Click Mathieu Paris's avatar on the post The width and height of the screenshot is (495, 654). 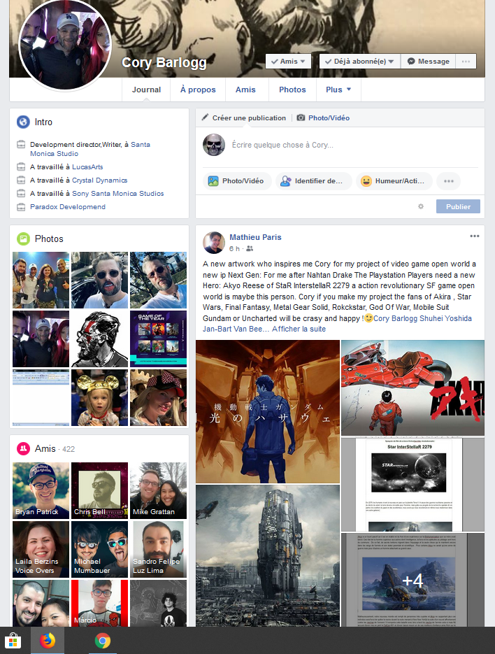[x=214, y=243]
